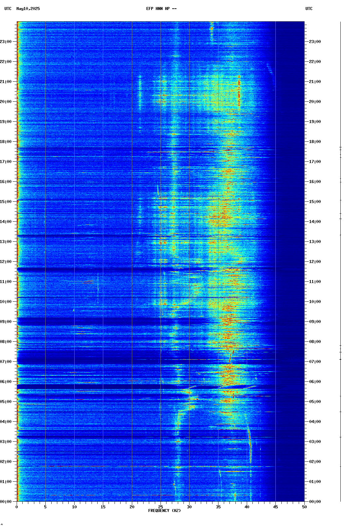Click the right-axis "18:00" time label
The width and height of the screenshot is (355, 528).
(x=315, y=142)
